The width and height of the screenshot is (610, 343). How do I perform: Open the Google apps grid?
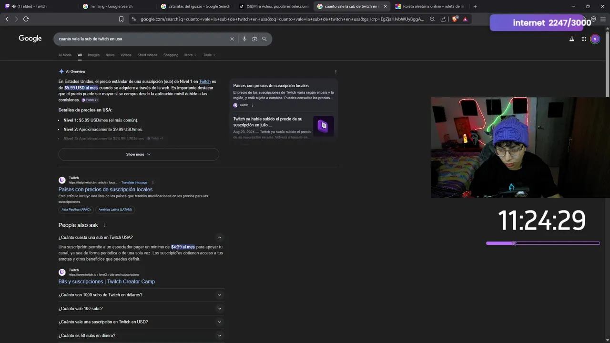tap(584, 39)
